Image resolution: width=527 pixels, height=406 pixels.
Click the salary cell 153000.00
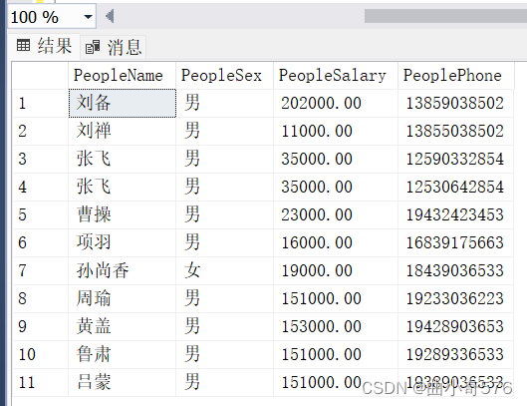(x=336, y=327)
